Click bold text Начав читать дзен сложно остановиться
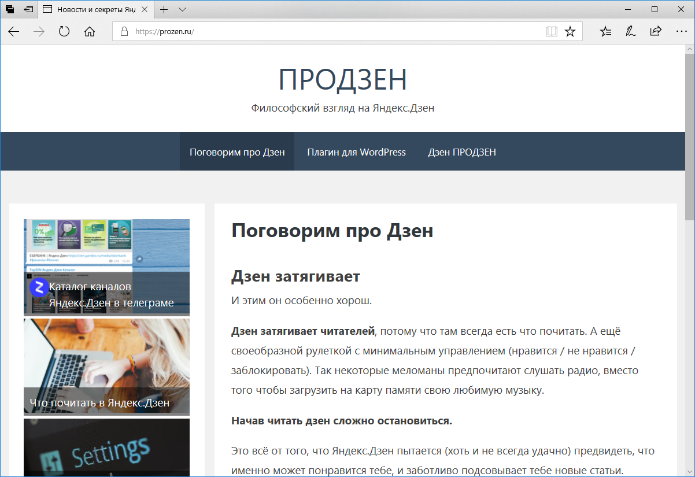The width and height of the screenshot is (695, 477). pos(342,420)
